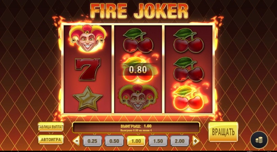Viewport: 277px width, 152px height.
Task: Click the 0.80 win amount overlay
Action: click(x=138, y=70)
